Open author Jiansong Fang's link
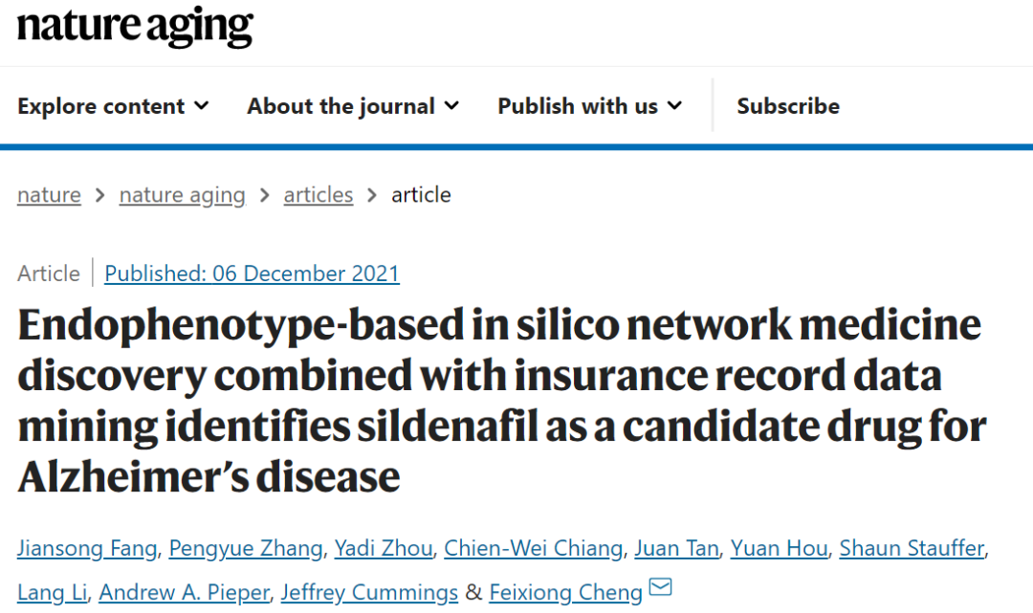The image size is (1033, 613). tap(87, 548)
